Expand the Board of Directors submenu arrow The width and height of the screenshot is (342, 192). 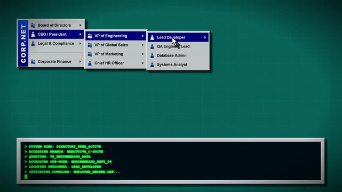coord(80,25)
